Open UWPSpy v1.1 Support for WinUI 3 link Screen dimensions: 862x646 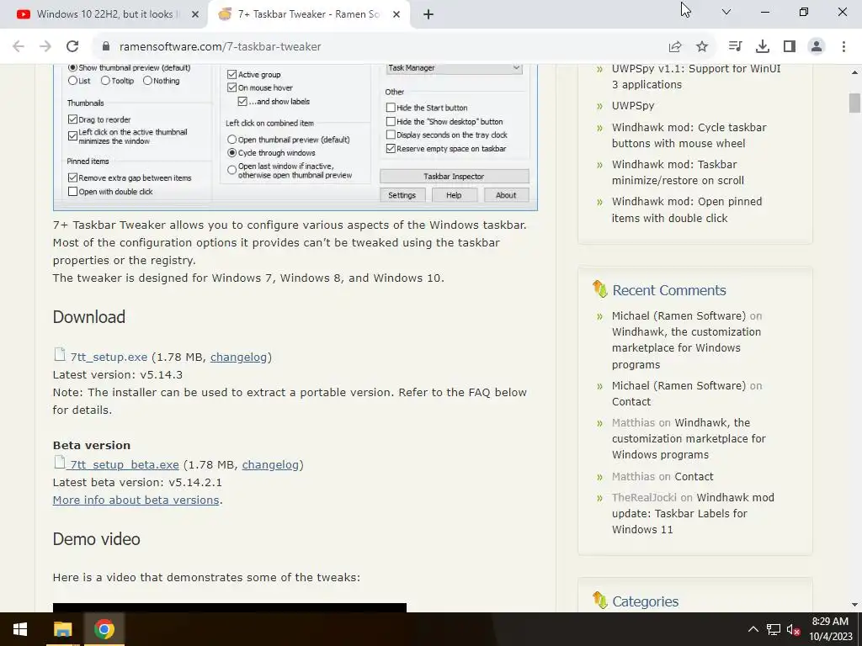(x=696, y=77)
